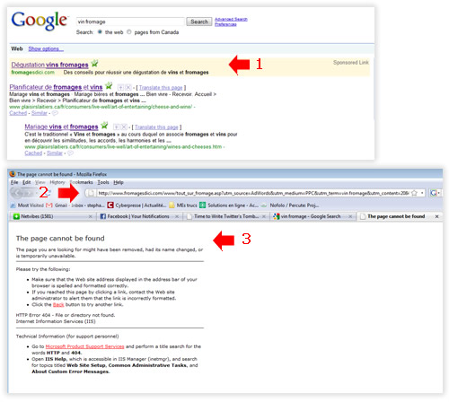Screen dimensions: 449x402
Task: Click comment bubble icon under Planificateur result
Action: click(x=55, y=113)
